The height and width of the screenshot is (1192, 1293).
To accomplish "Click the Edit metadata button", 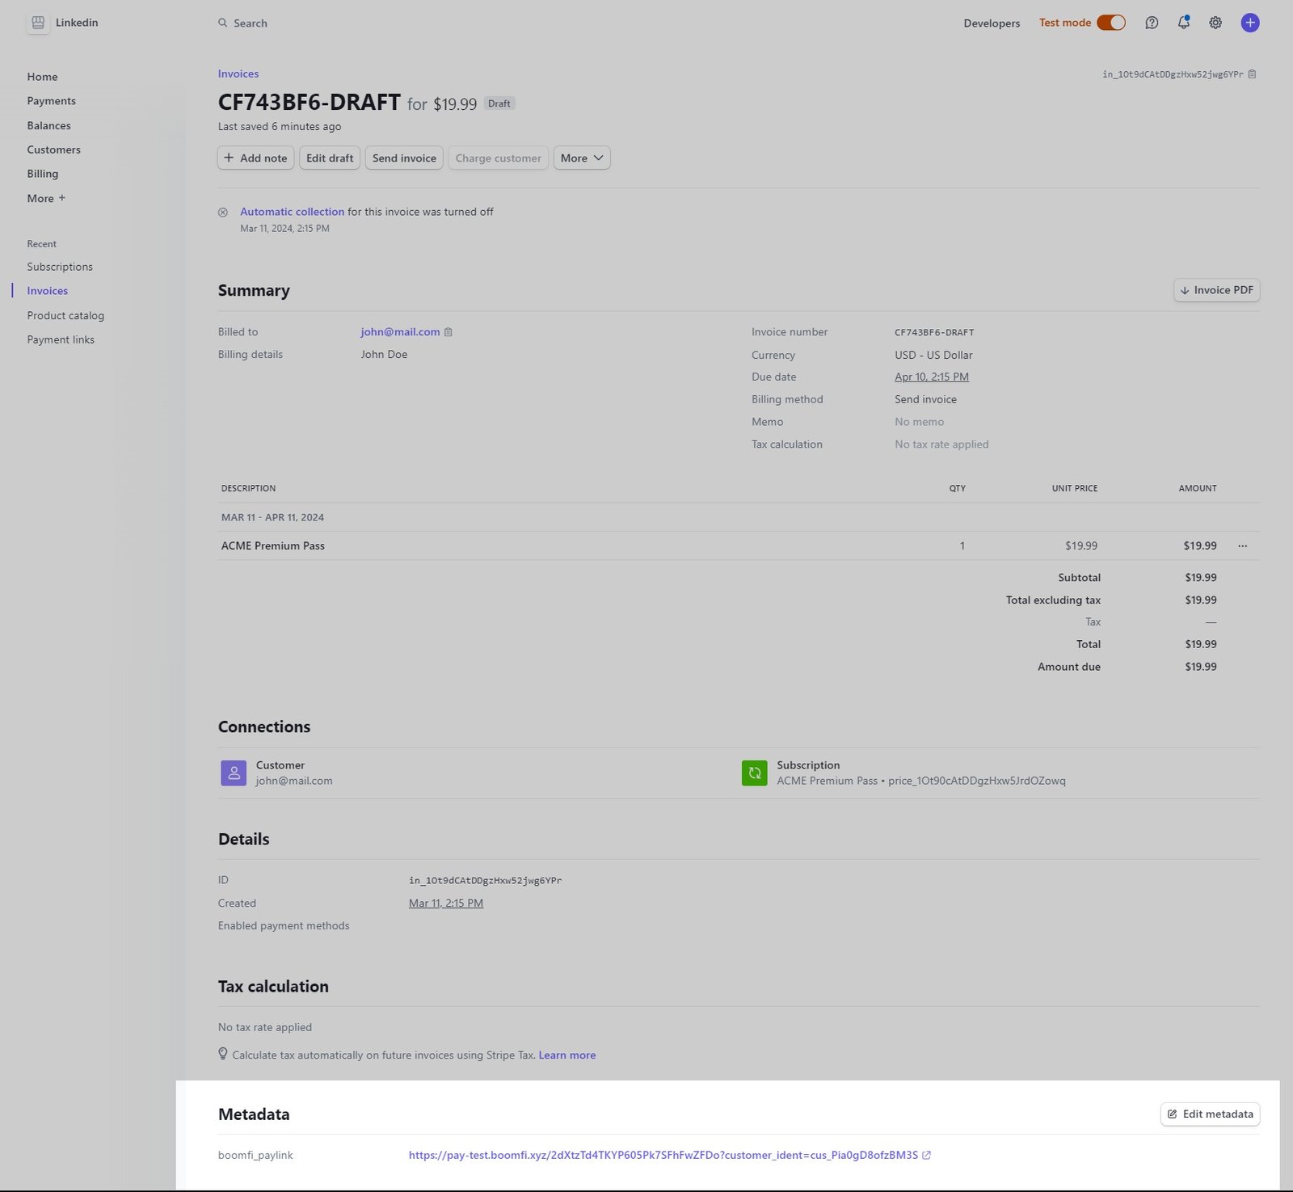I will click(x=1210, y=1114).
